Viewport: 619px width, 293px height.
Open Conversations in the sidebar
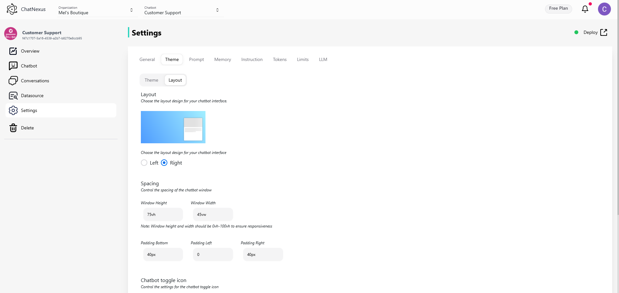click(x=61, y=81)
